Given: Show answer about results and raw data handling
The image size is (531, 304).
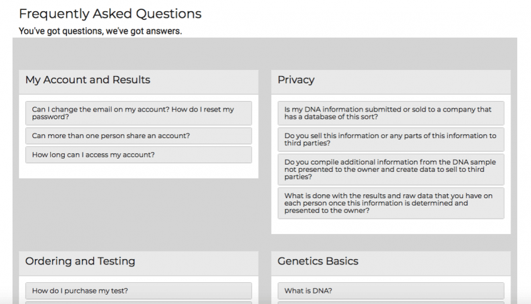Looking at the screenshot, I should click(390, 203).
